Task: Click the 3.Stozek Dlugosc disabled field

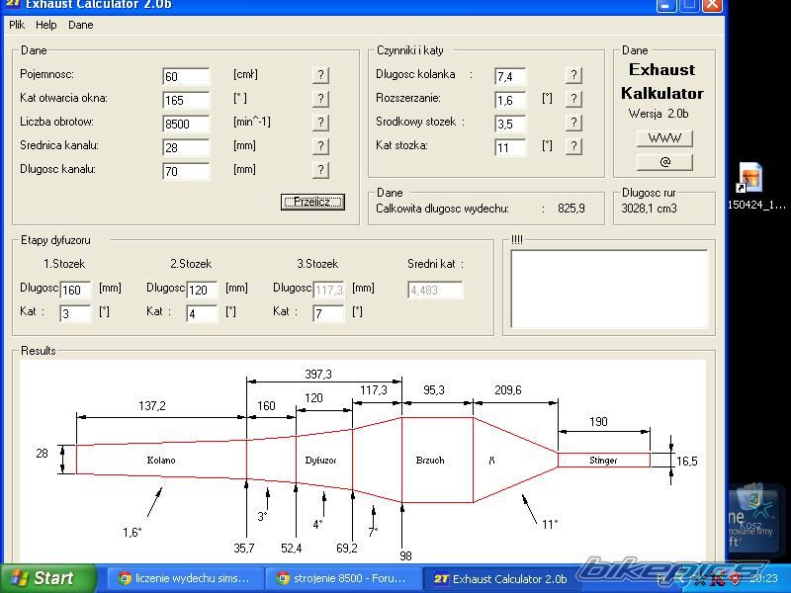Action: (x=328, y=290)
